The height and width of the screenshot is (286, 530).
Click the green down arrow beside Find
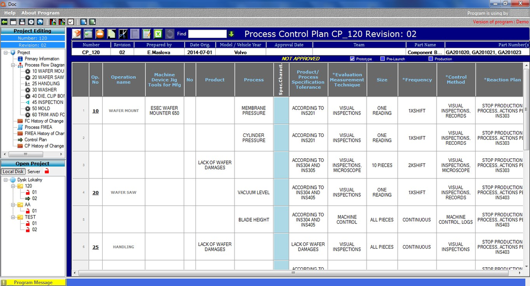click(x=231, y=34)
